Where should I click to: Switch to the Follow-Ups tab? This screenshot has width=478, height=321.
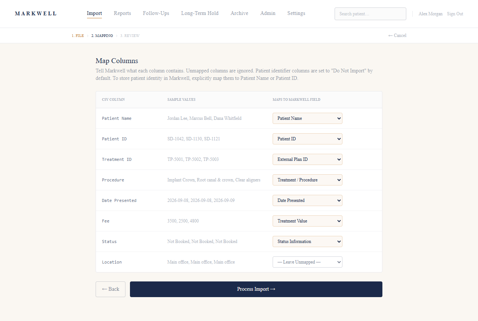[156, 13]
